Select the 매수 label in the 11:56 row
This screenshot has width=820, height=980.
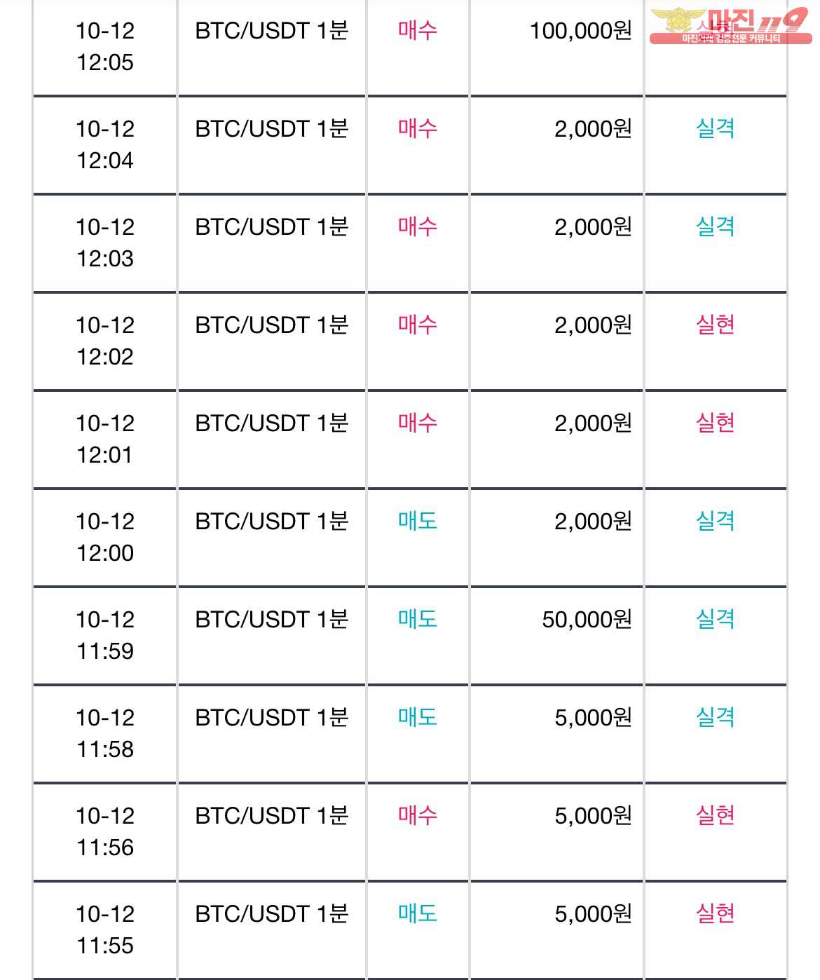click(418, 815)
